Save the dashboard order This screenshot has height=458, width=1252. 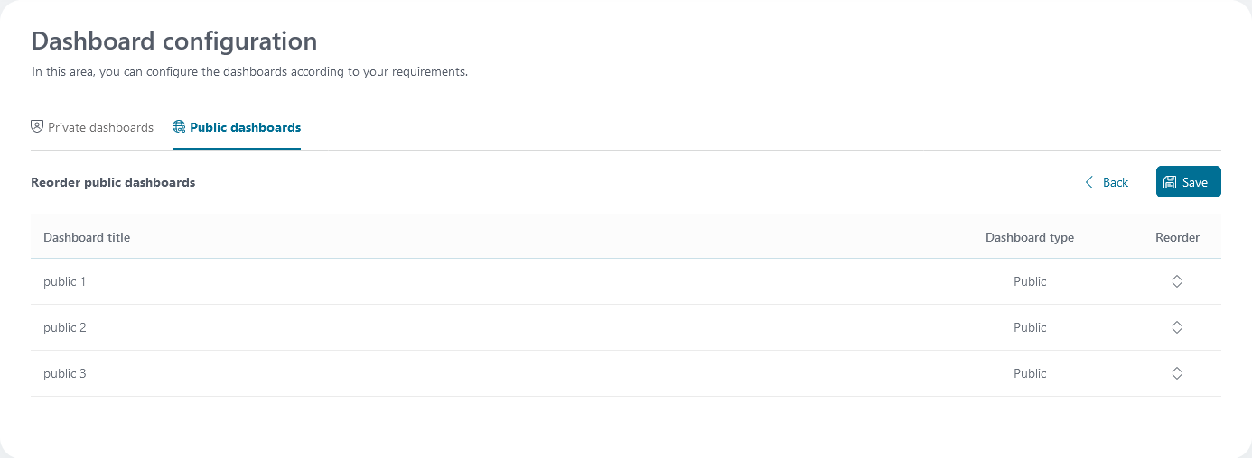(1188, 182)
